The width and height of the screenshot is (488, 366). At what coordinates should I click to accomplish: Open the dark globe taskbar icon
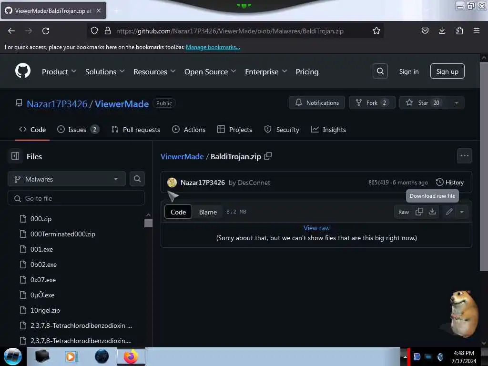point(102,356)
